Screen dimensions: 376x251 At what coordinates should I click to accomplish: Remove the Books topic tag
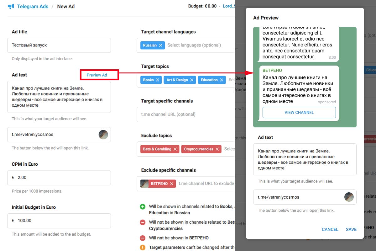pos(158,80)
